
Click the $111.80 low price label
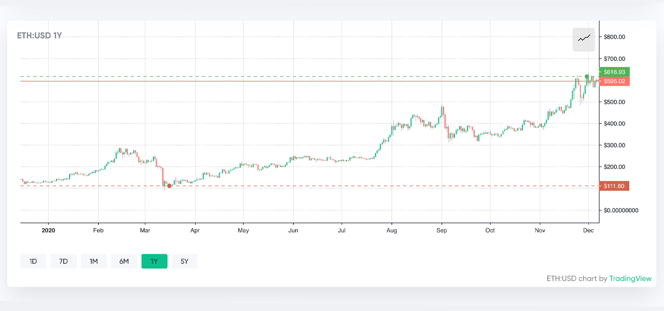614,186
